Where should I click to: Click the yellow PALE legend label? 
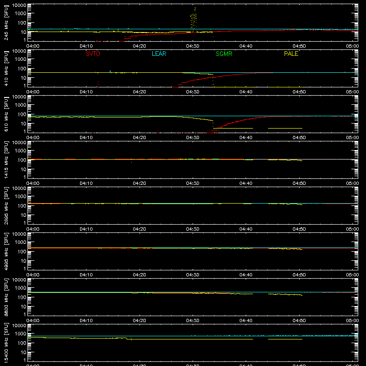click(x=291, y=54)
